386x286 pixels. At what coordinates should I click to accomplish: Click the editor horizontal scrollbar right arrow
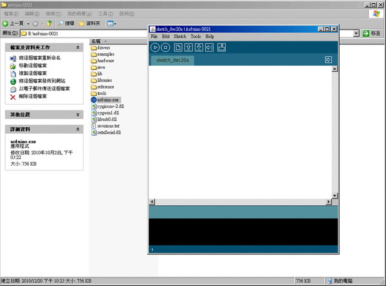click(x=329, y=202)
